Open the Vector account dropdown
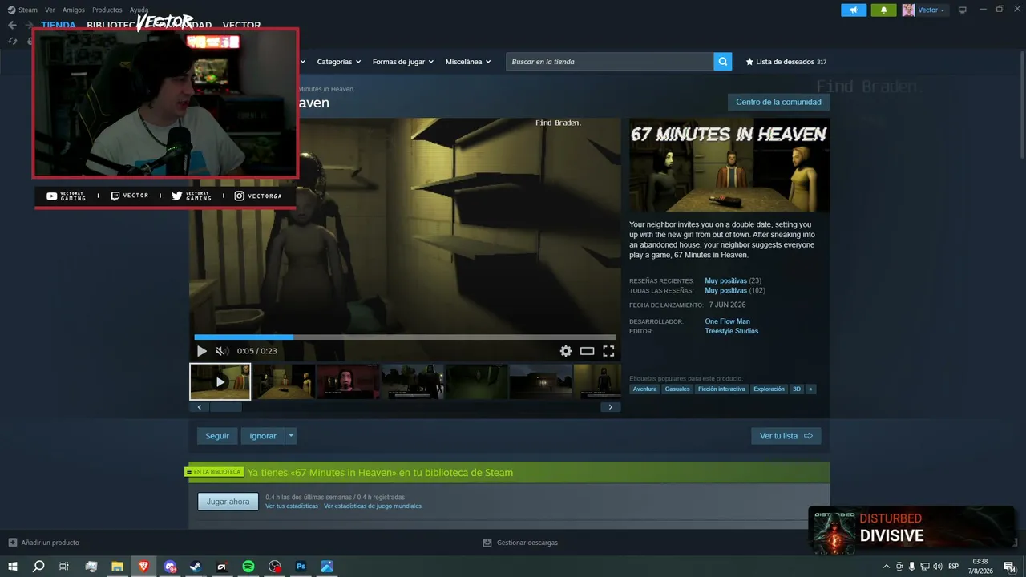Image resolution: width=1026 pixels, height=577 pixels. point(931,10)
